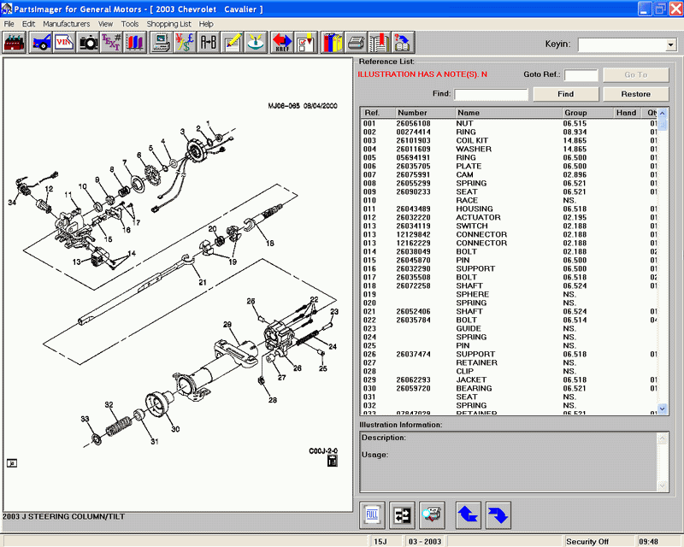The image size is (684, 547).
Task: Click the small icon at illustration bottom-left
Action: point(12,462)
